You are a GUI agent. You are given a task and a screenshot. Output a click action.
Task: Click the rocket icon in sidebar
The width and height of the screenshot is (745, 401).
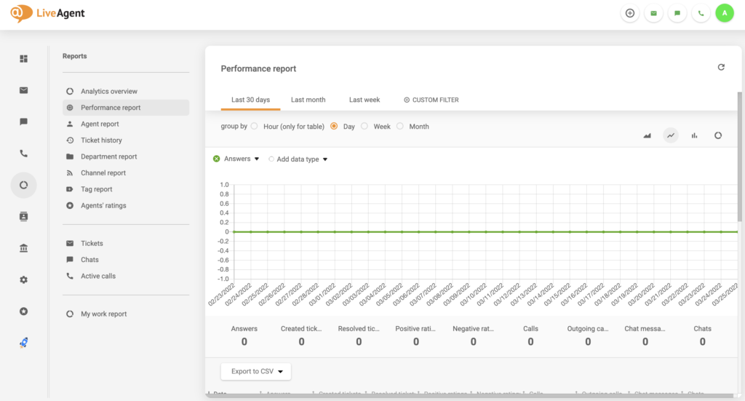[23, 343]
